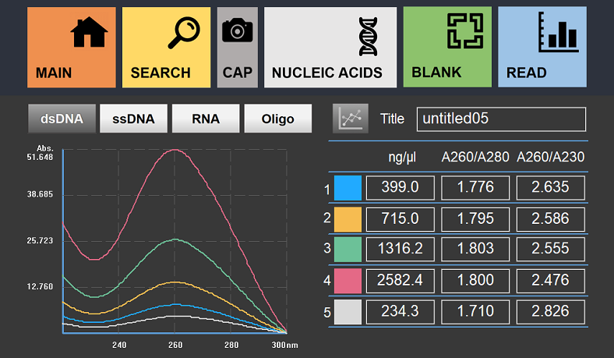Select the pink swatch of sample 4
The width and height of the screenshot is (614, 358).
tap(348, 281)
